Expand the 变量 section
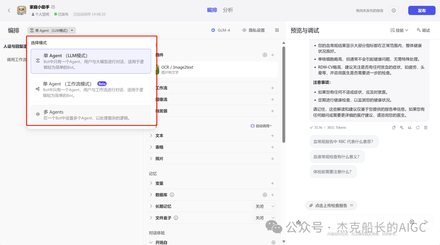This screenshot has height=245, width=440. click(x=151, y=183)
